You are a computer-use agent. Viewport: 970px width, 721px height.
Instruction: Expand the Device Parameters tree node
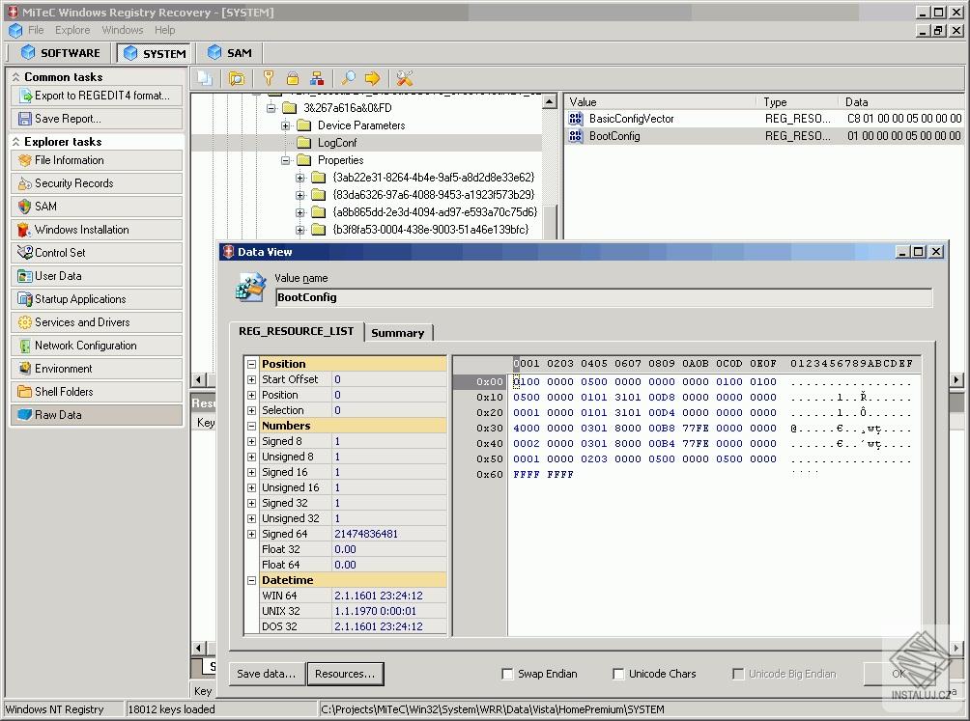(x=284, y=125)
